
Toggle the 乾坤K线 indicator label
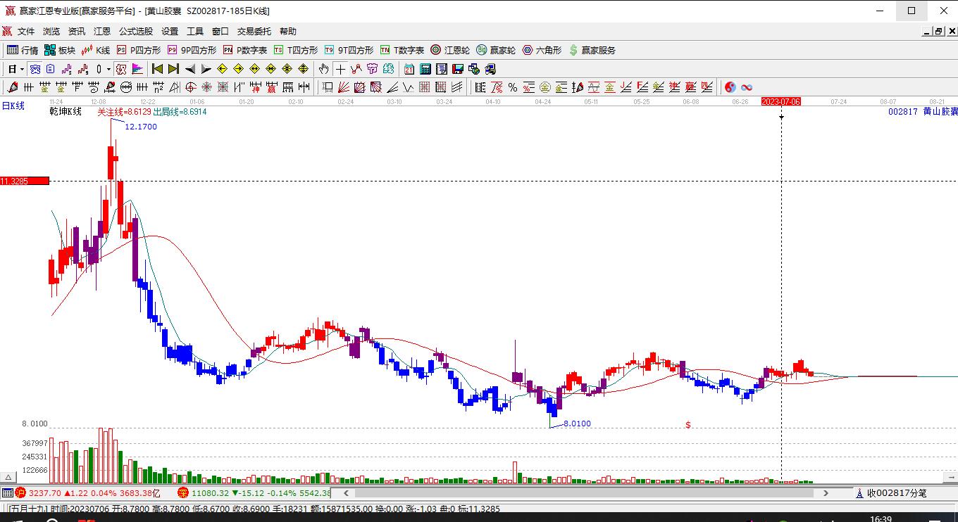(x=66, y=112)
